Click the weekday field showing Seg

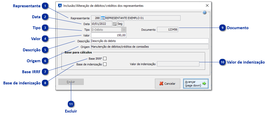pos(120,24)
